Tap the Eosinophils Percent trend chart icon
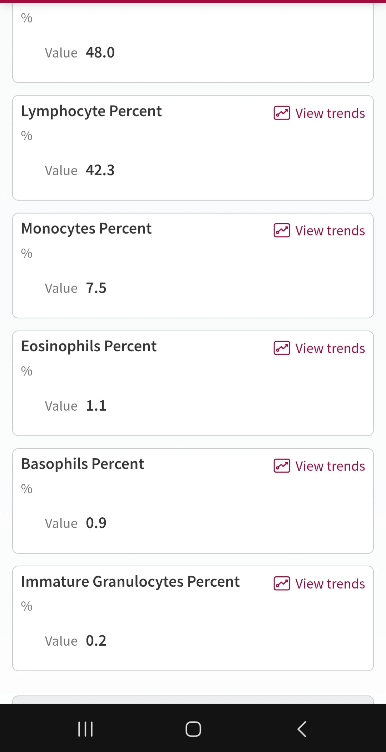386x752 pixels. click(282, 348)
